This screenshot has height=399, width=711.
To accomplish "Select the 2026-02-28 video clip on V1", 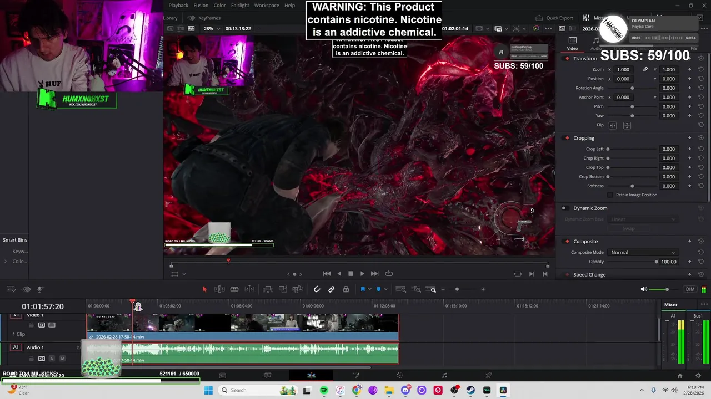I will tap(243, 326).
